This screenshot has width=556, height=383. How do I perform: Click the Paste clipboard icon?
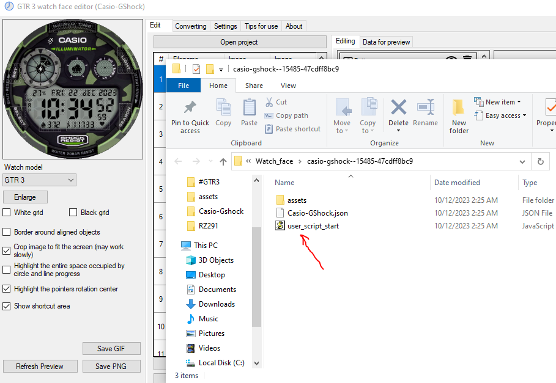pyautogui.click(x=250, y=108)
